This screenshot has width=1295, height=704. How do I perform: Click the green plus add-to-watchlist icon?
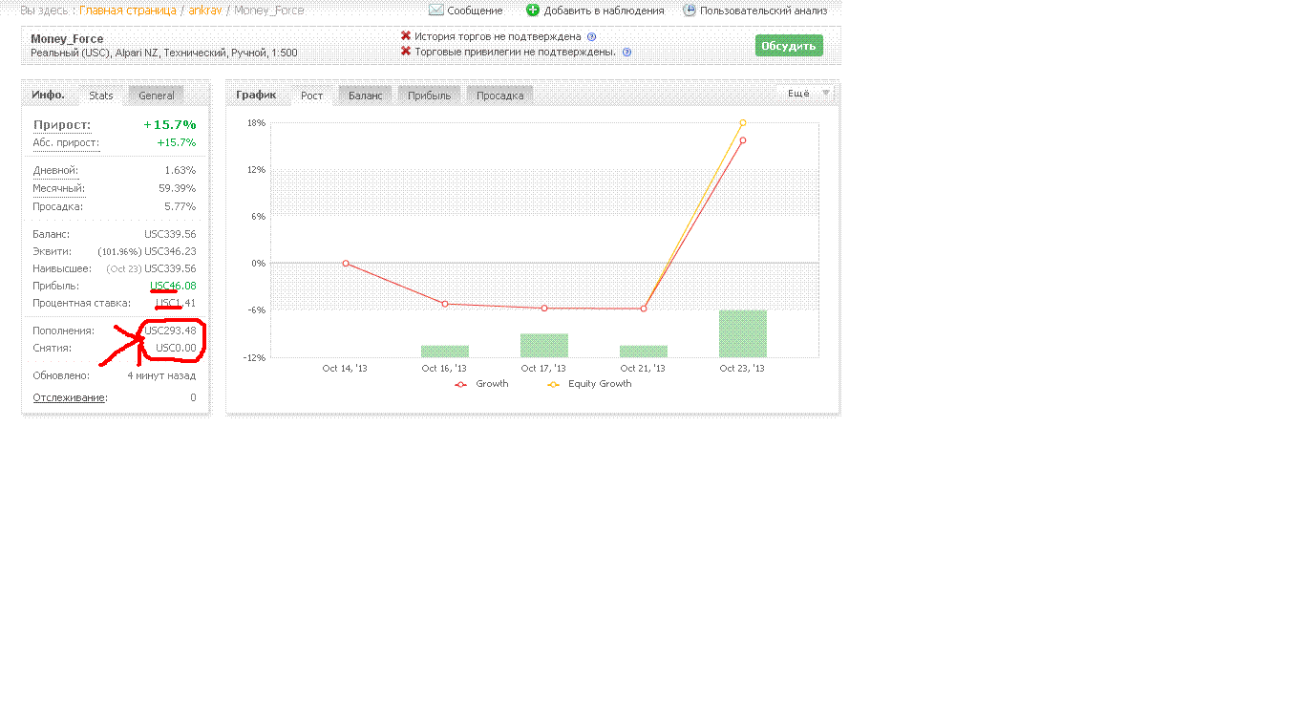click(x=533, y=11)
